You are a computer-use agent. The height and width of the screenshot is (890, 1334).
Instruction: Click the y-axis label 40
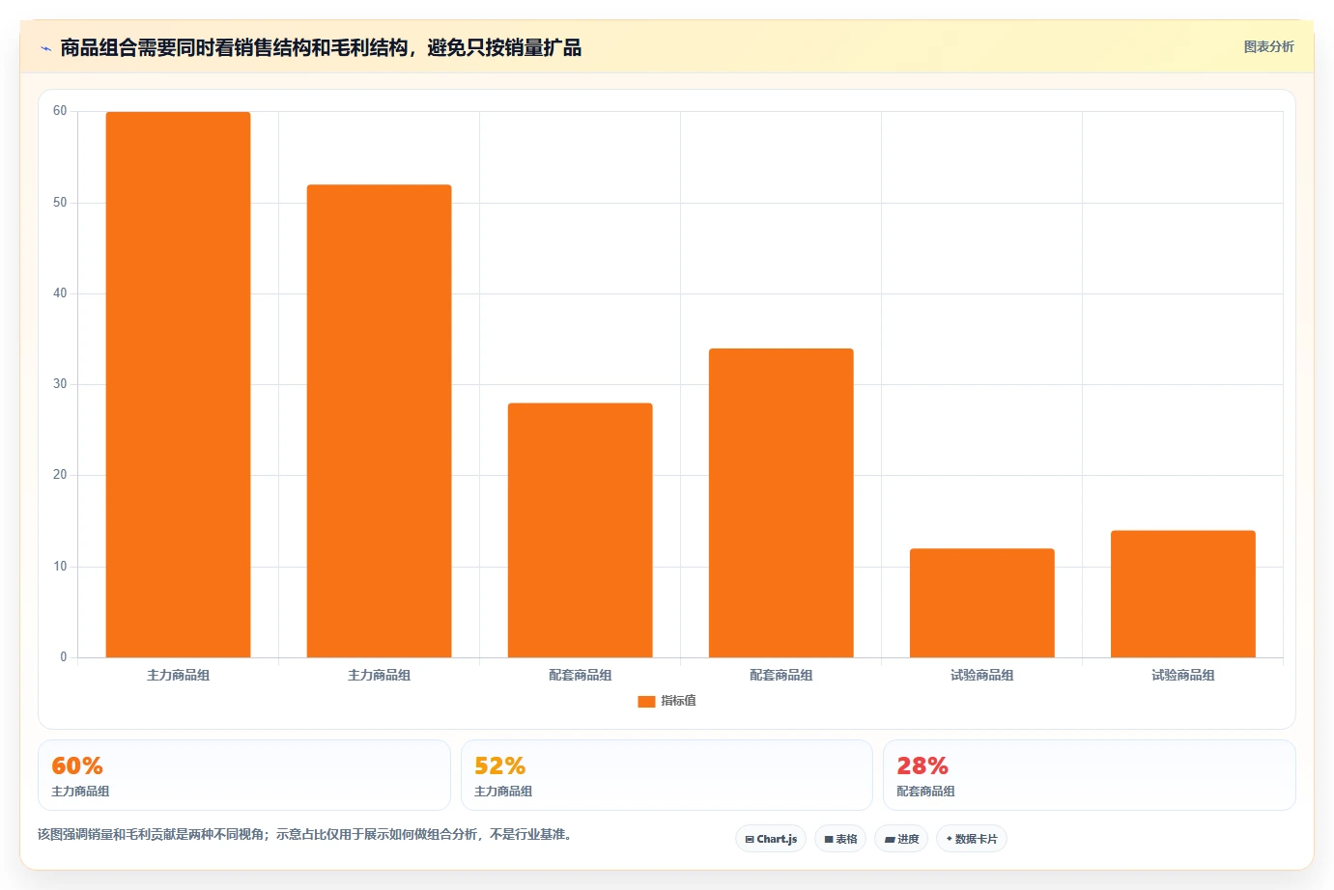[x=60, y=293]
